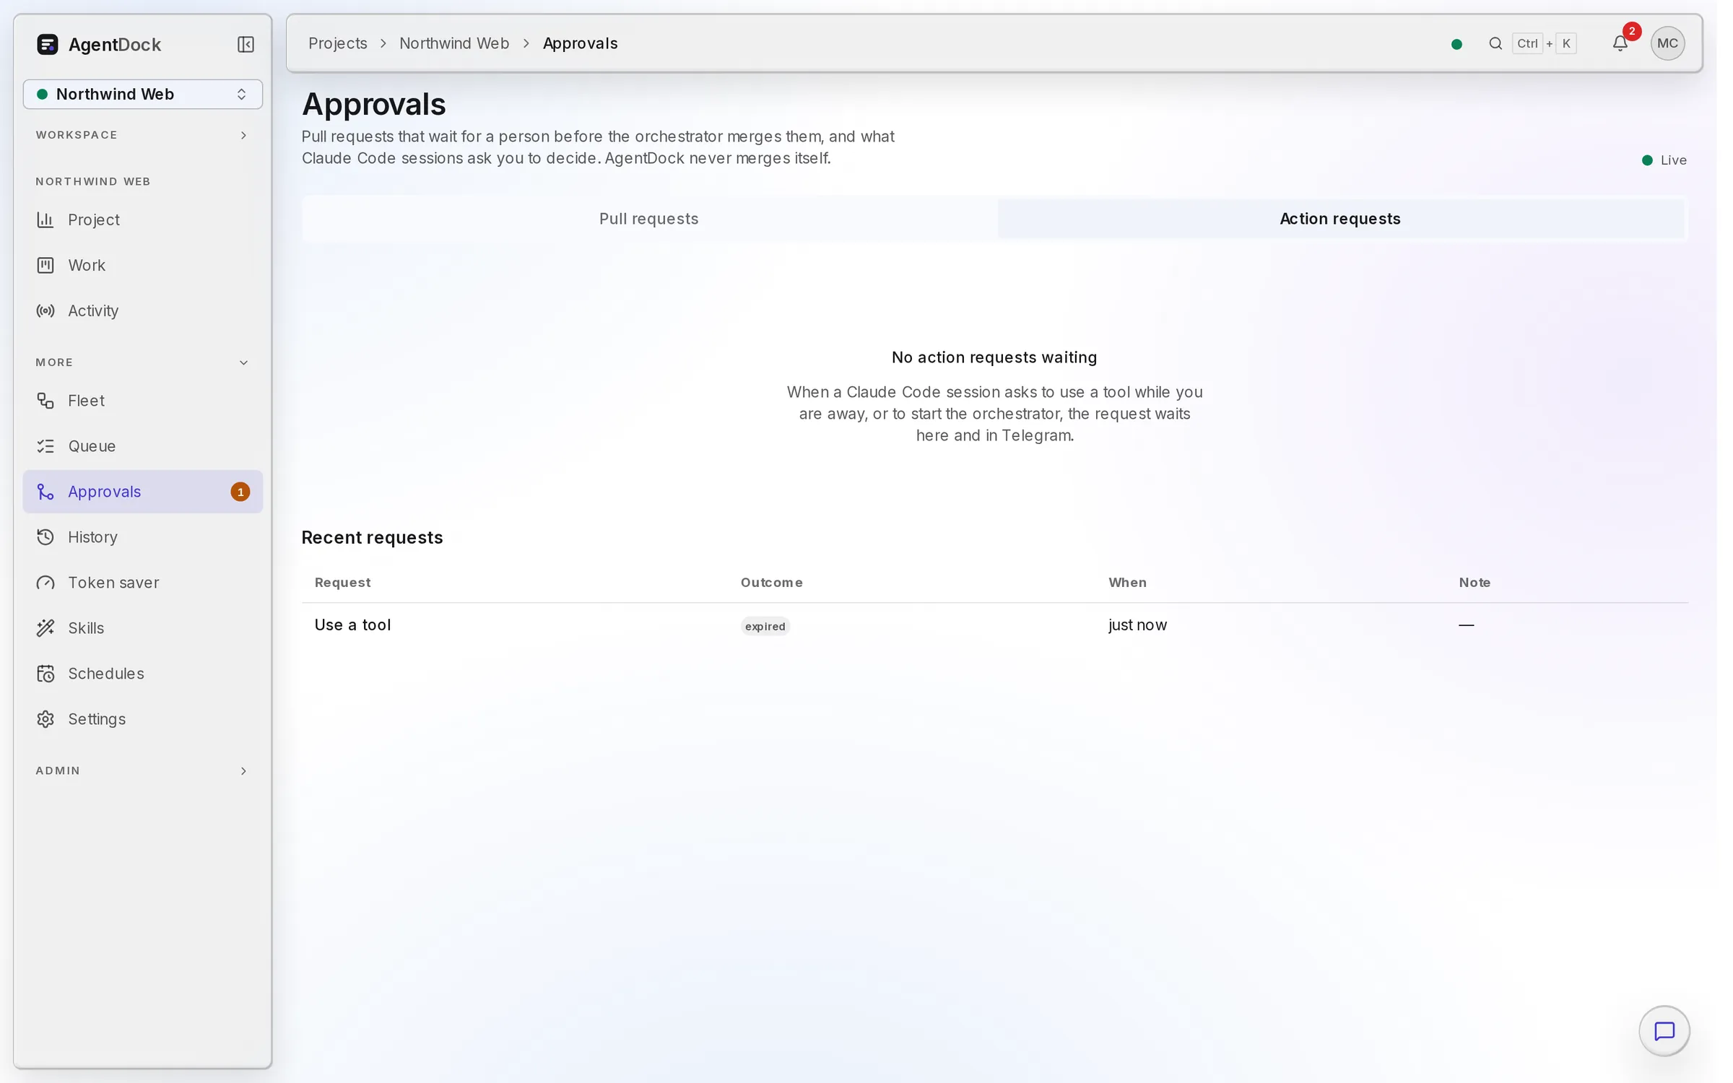Image resolution: width=1733 pixels, height=1083 pixels.
Task: Open the Skills wand icon
Action: click(45, 628)
